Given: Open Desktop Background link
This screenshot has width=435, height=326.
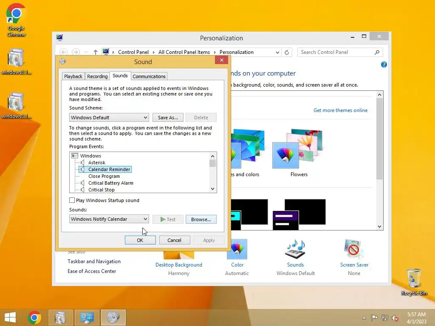Looking at the screenshot, I should coord(179,265).
